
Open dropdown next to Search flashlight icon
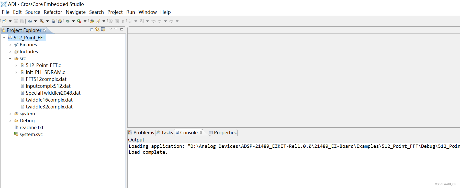point(104,21)
